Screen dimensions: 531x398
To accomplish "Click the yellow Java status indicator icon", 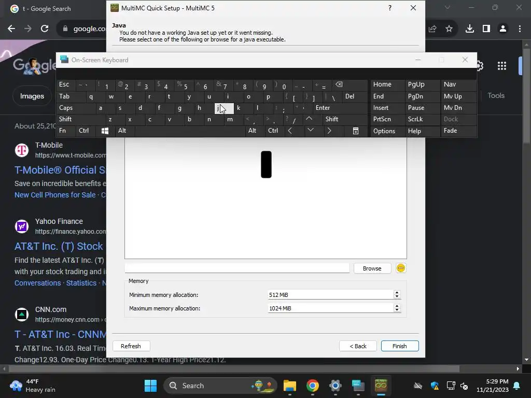I will tap(401, 268).
